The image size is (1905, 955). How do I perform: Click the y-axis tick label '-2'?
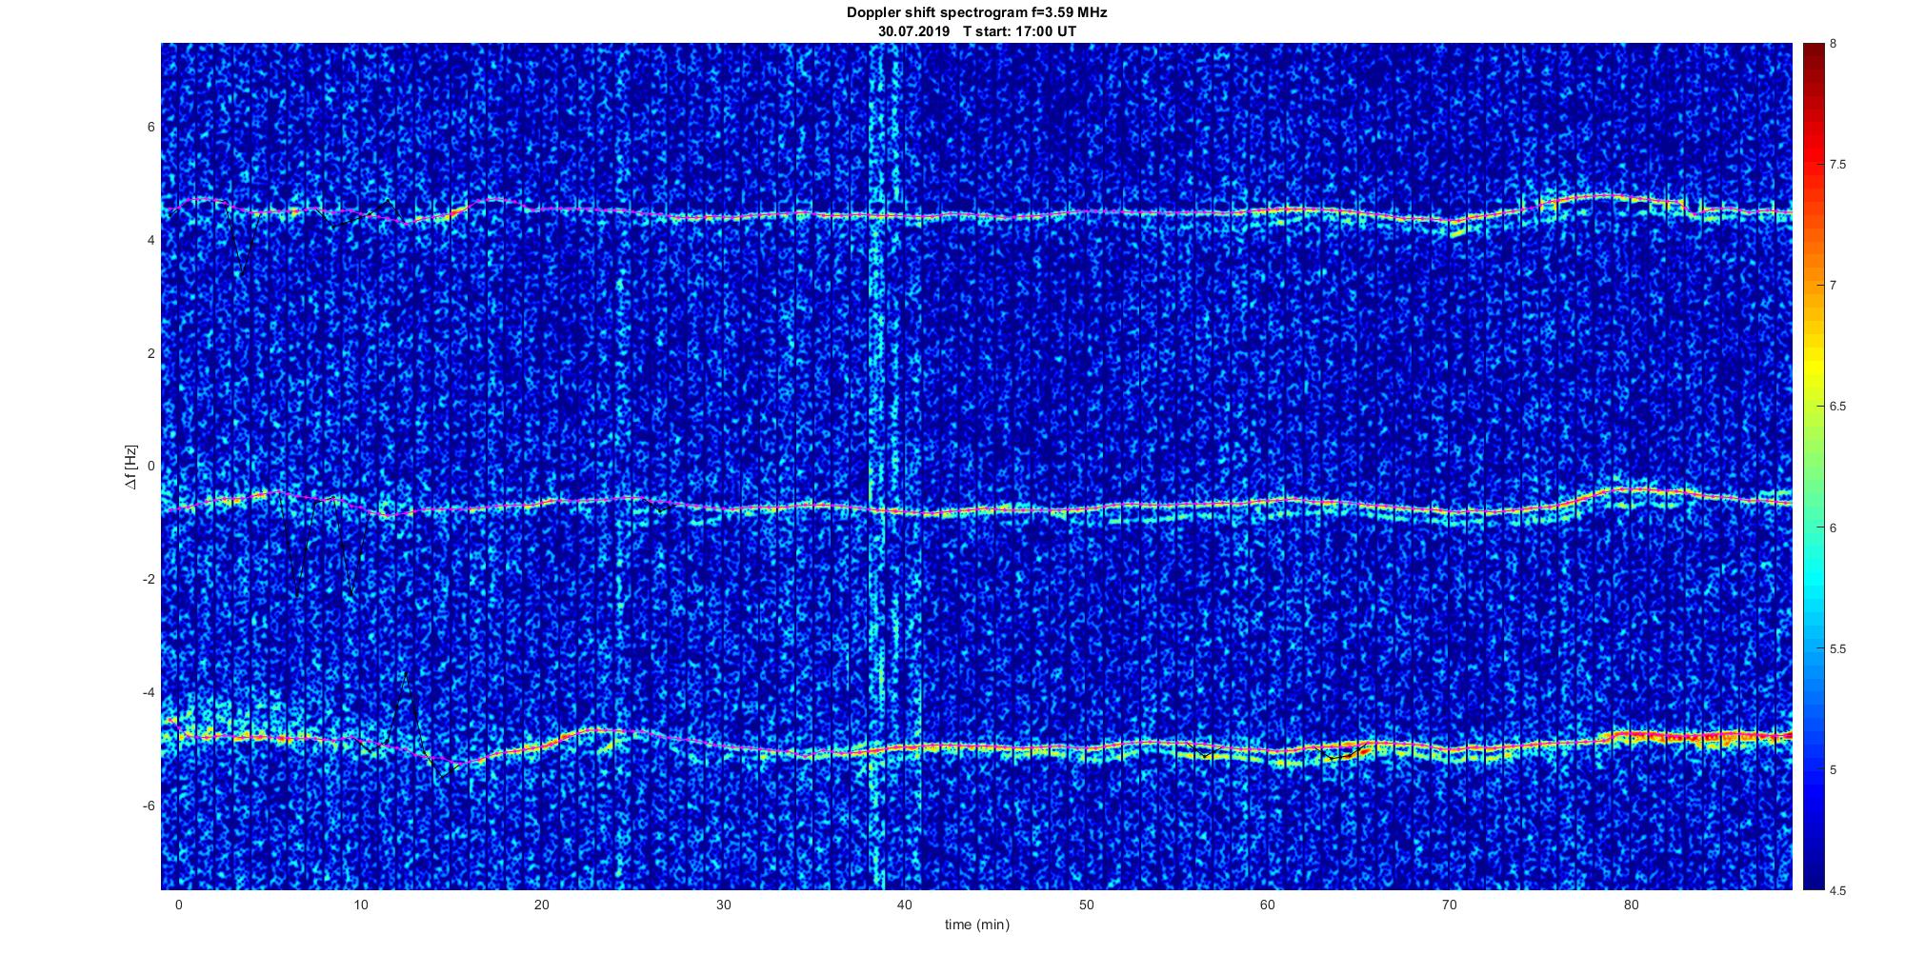coord(149,579)
